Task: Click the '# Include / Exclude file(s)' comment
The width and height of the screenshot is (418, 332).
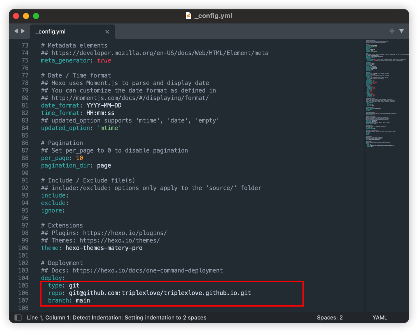Action: tap(88, 180)
